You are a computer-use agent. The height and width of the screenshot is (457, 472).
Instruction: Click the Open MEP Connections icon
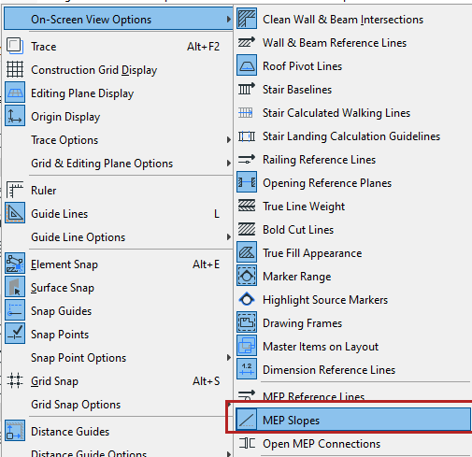[247, 443]
